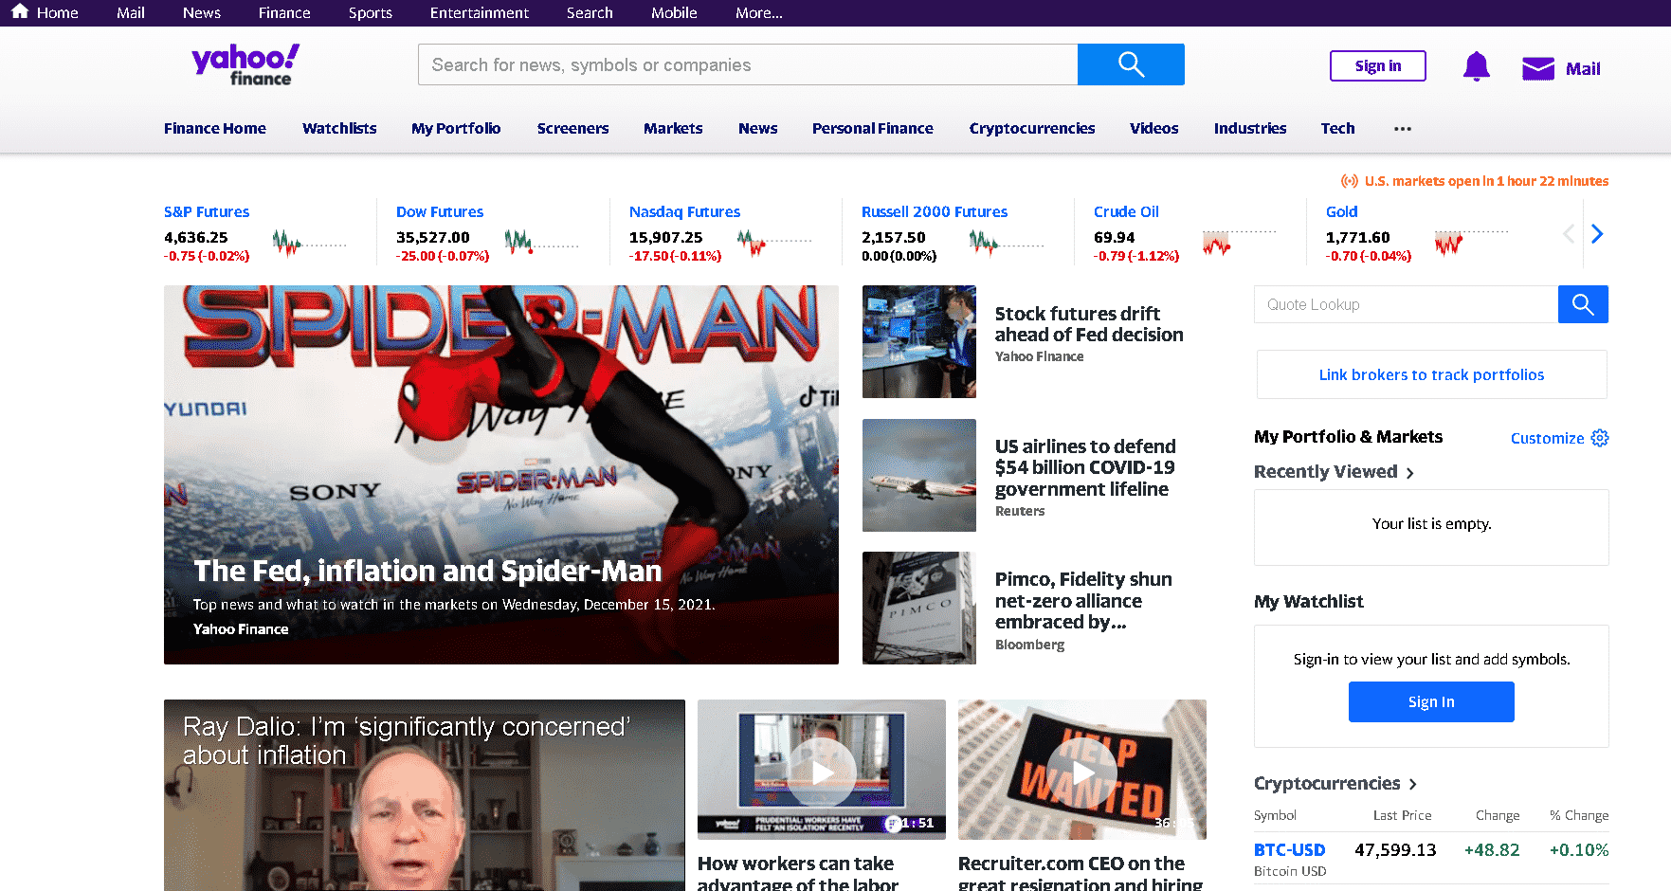Expand the Recently Viewed section chevron
Image resolution: width=1671 pixels, height=891 pixels.
[x=1410, y=473]
